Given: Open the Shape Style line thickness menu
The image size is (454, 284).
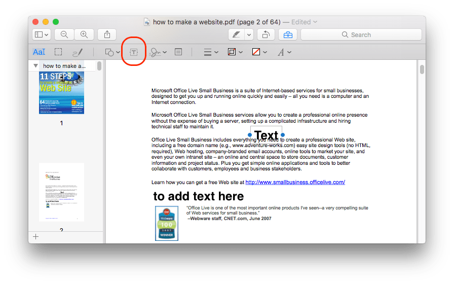Looking at the screenshot, I should coord(208,52).
